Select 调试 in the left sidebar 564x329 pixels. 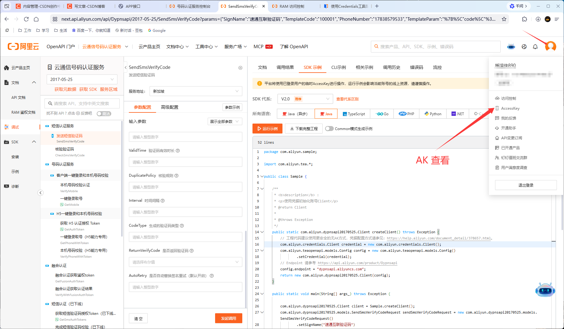[x=15, y=127]
